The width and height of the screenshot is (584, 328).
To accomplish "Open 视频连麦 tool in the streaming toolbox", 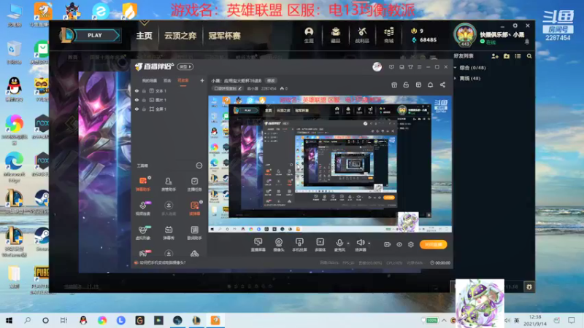I will (x=143, y=208).
